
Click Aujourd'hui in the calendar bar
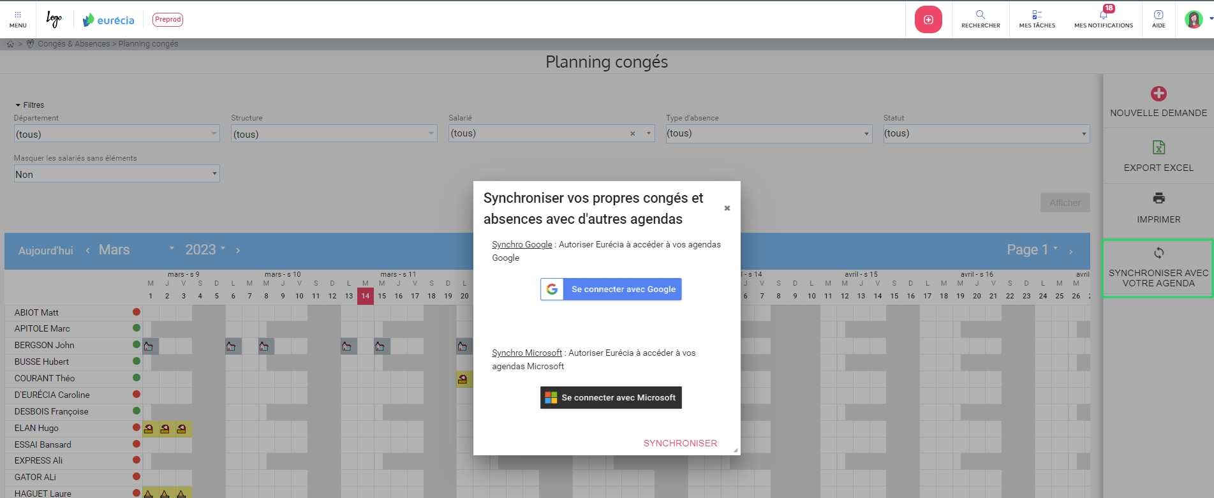click(x=46, y=251)
